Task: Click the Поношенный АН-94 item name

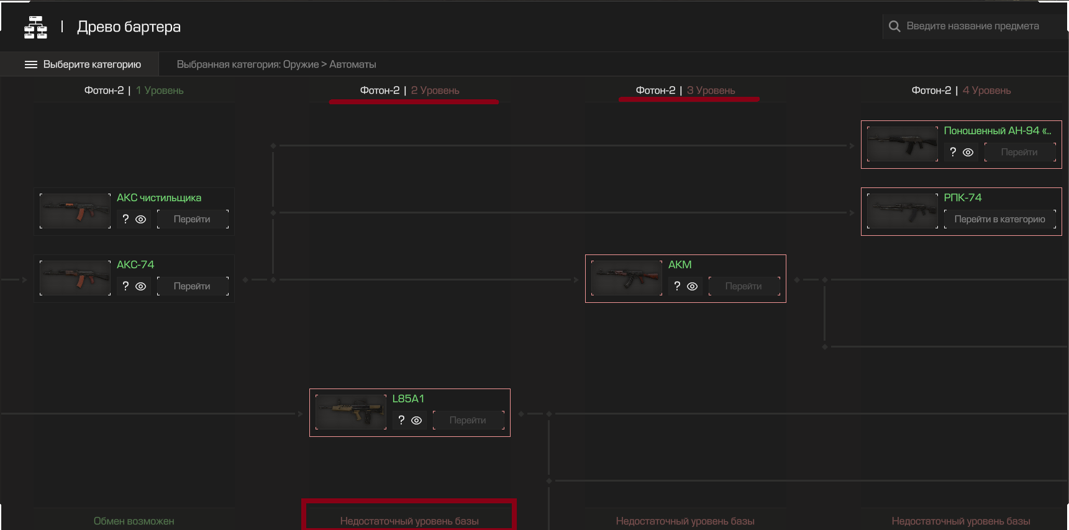Action: click(x=998, y=131)
